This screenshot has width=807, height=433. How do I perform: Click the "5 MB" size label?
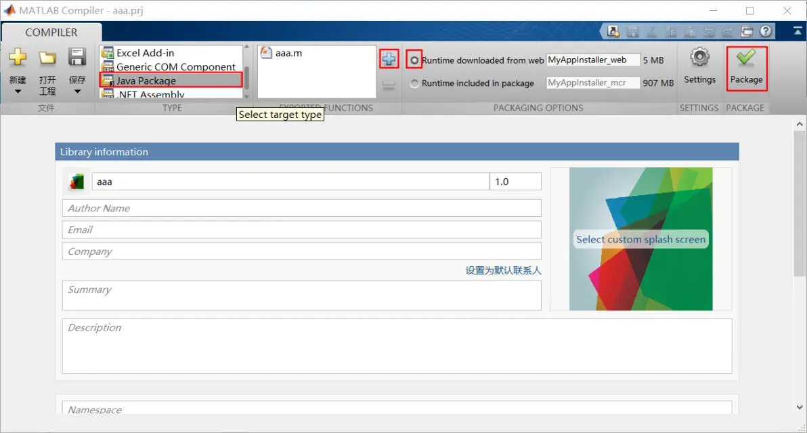(x=653, y=60)
